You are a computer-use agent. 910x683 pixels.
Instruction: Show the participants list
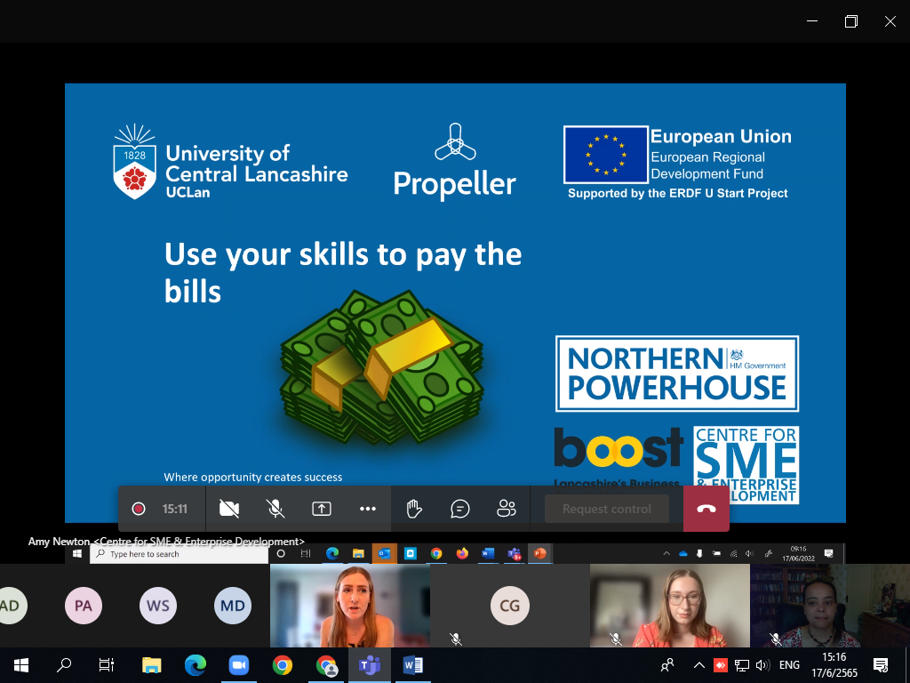(x=506, y=510)
